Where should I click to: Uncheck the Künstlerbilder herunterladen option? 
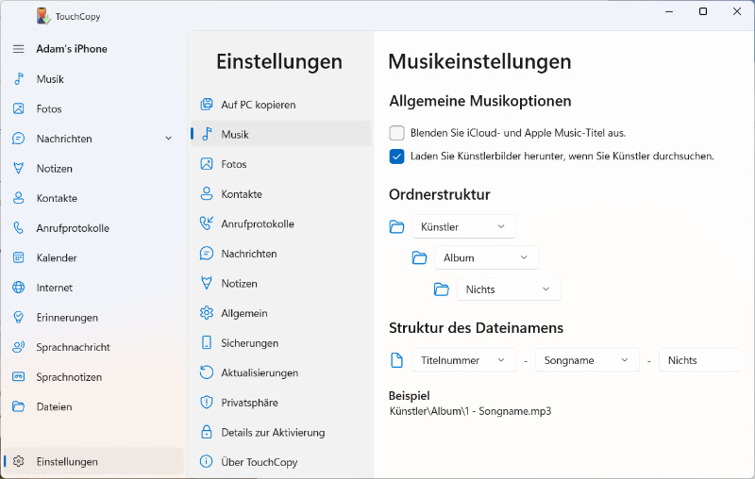[x=396, y=157]
